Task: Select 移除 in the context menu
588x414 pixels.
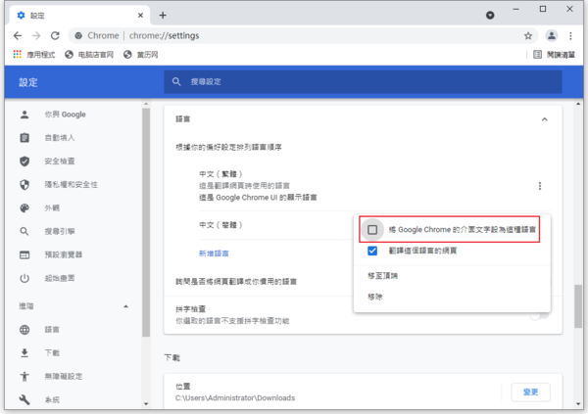Action: point(375,296)
